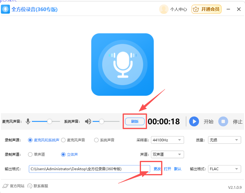The width and height of the screenshot is (245, 193).
Task: Open 联系客服 via its chat icon
Action: pos(29,186)
